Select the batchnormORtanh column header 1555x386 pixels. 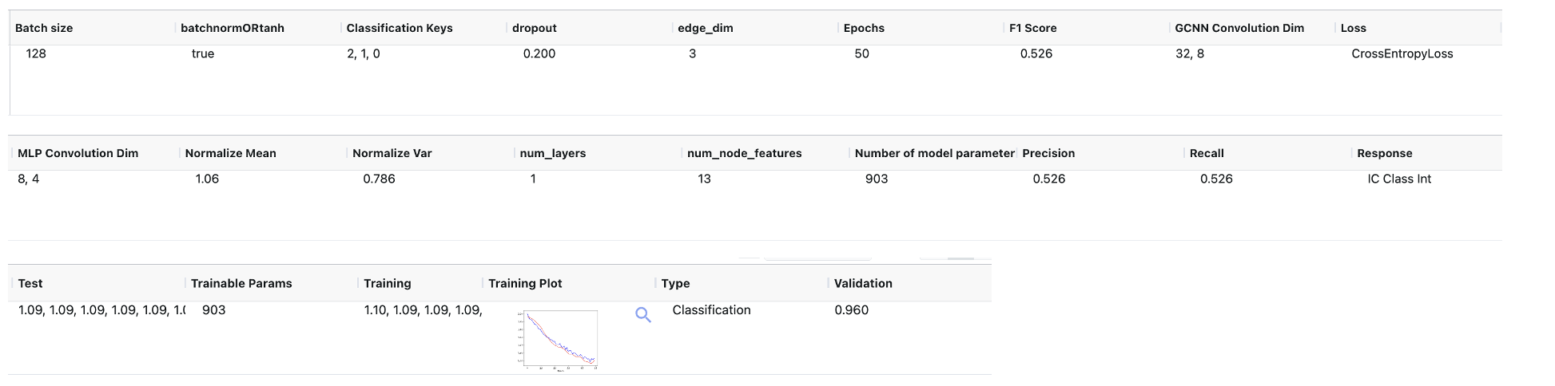232,28
